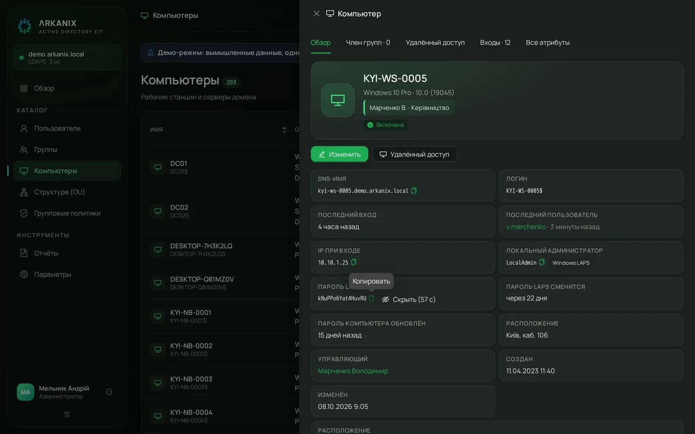Click the demo.arkanix.local connection selector
Image resolution: width=695 pixels, height=434 pixels.
[67, 58]
